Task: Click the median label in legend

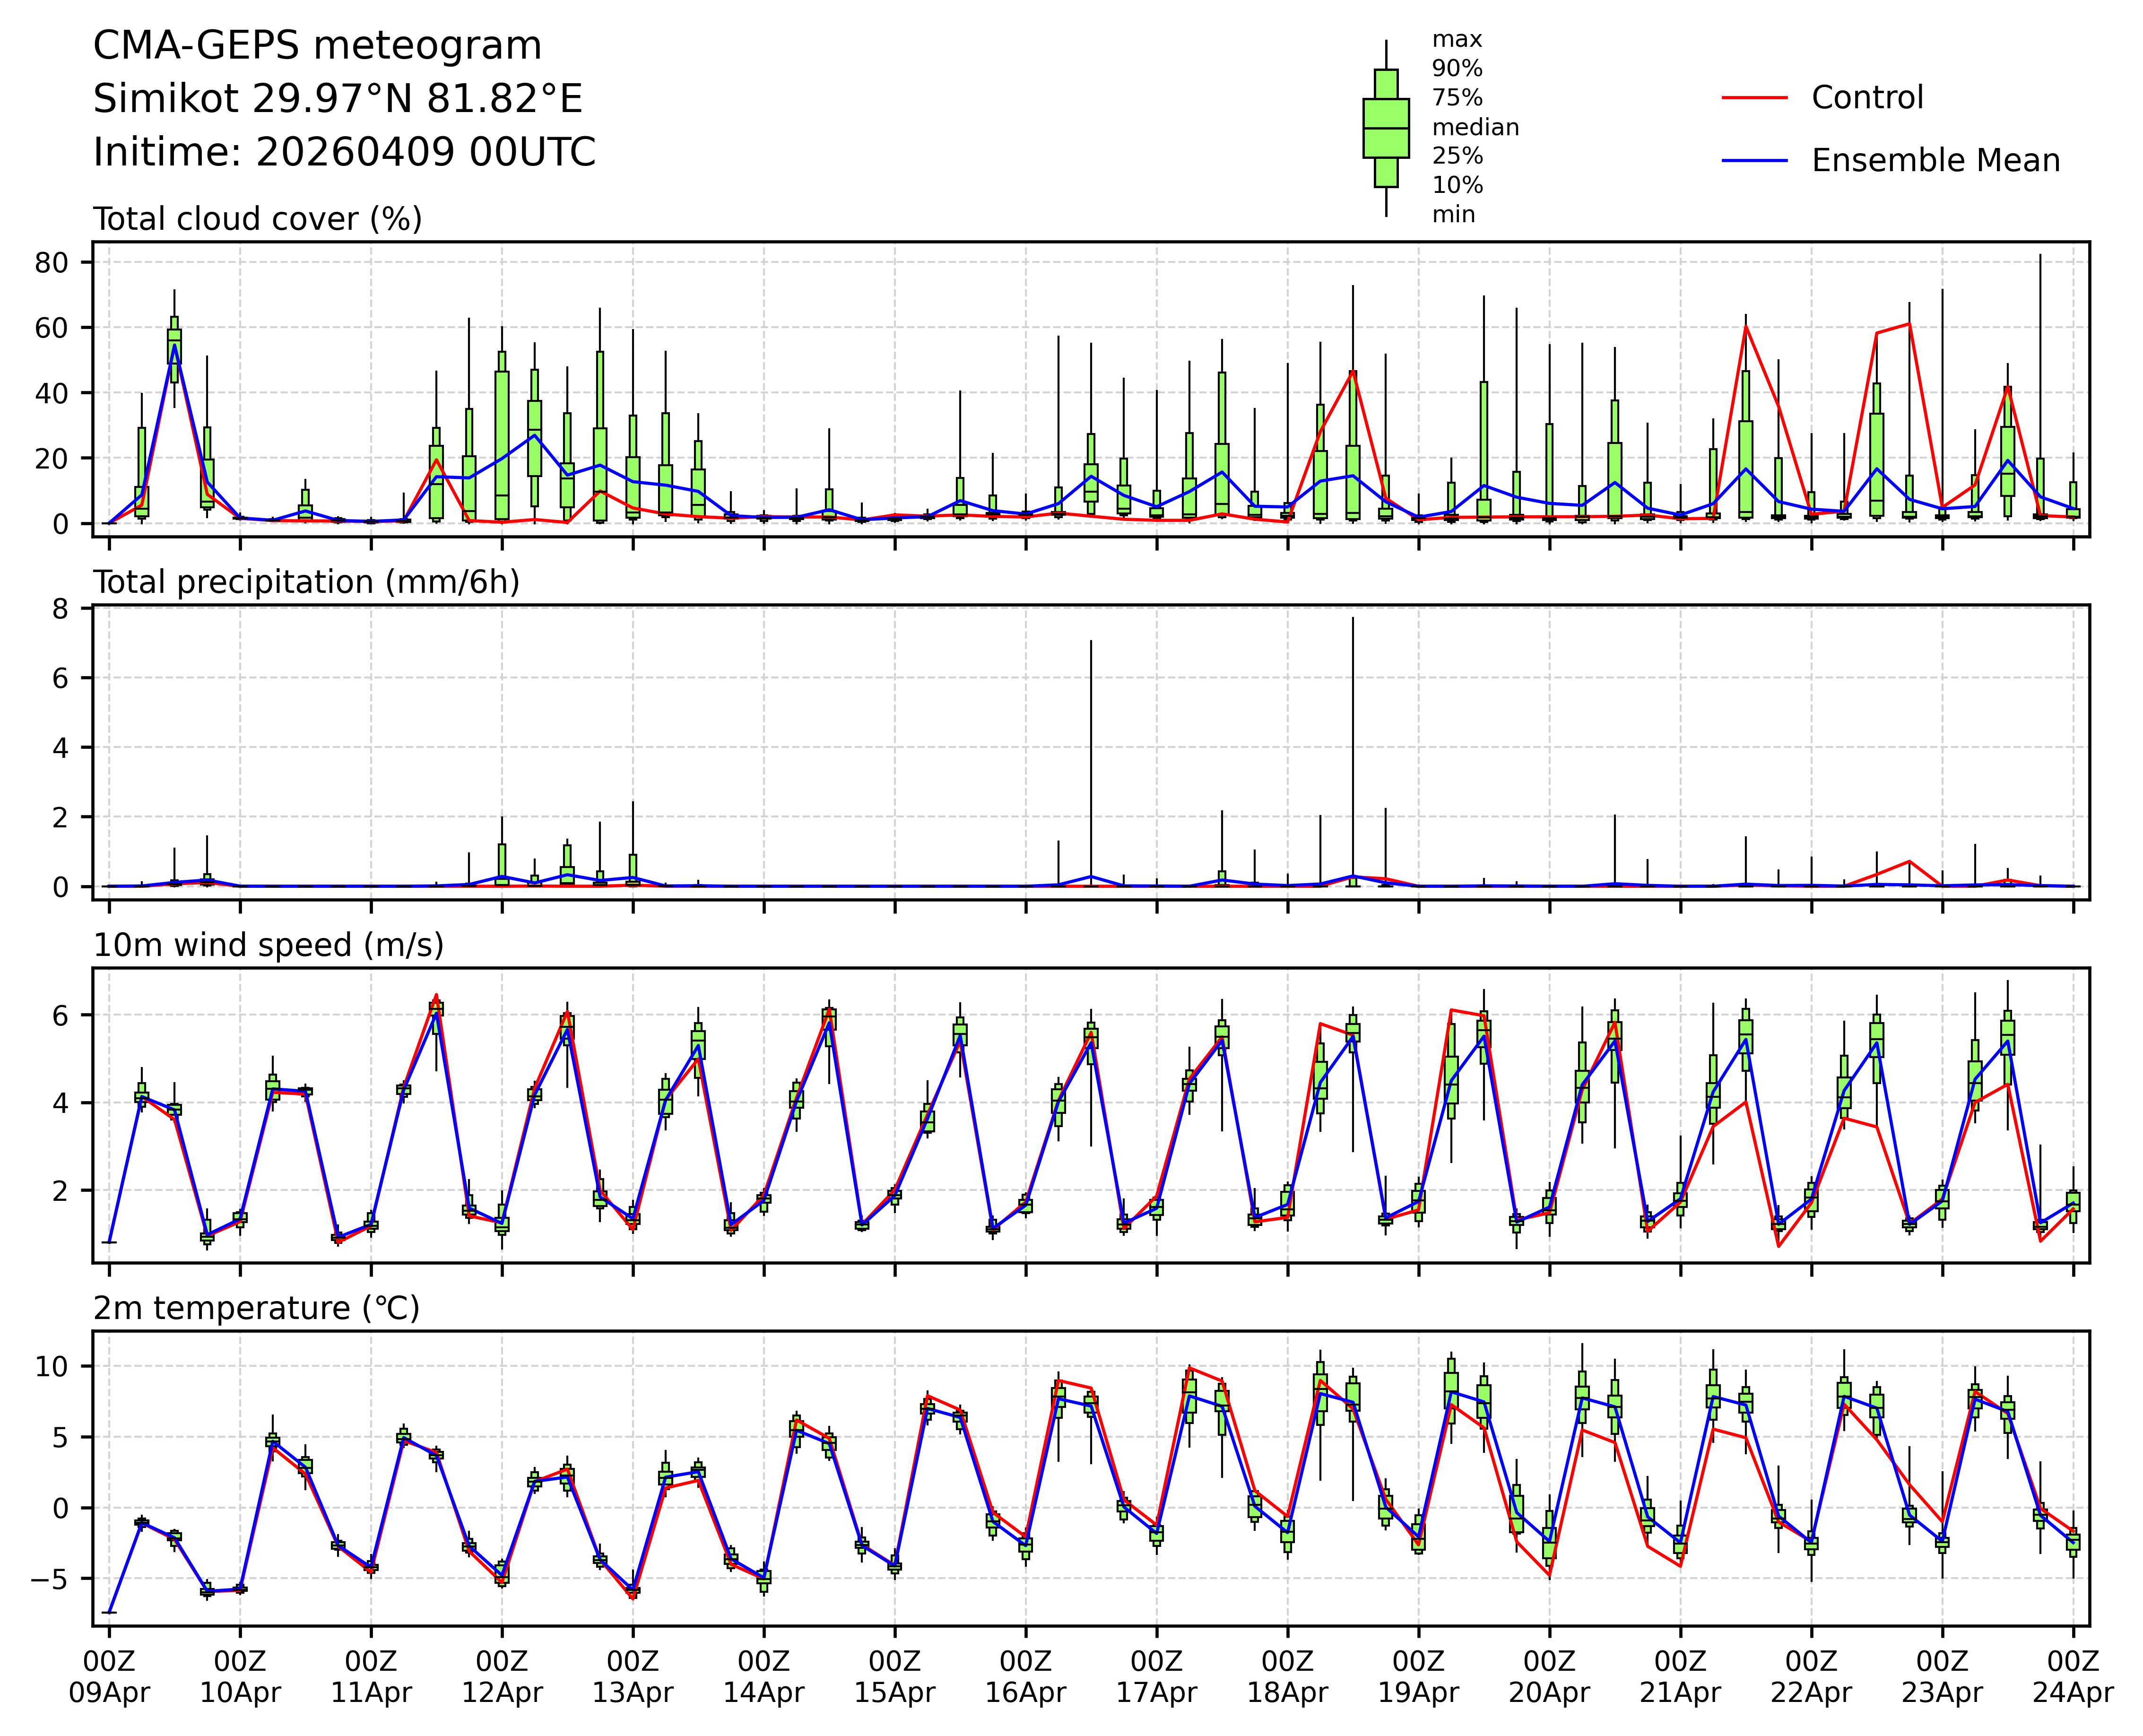Action: coord(1475,127)
